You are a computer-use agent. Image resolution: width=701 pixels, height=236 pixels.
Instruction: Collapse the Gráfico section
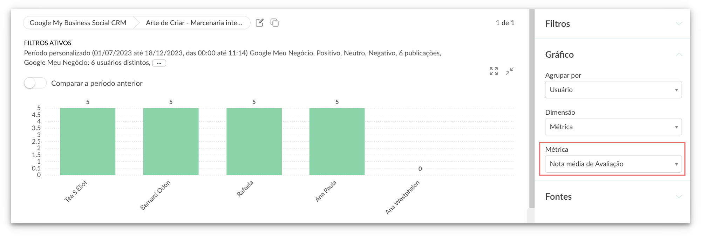(679, 55)
